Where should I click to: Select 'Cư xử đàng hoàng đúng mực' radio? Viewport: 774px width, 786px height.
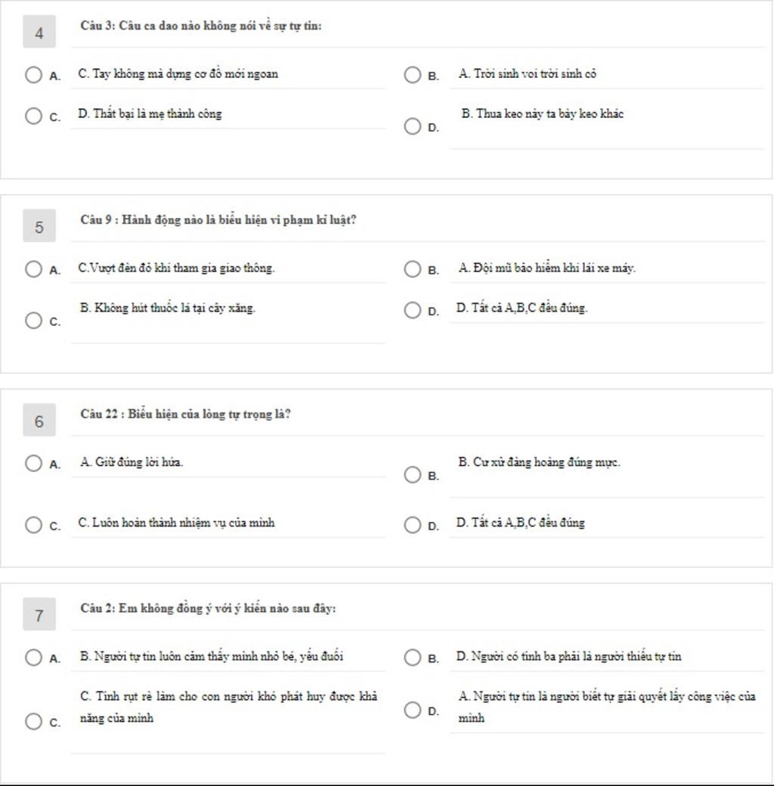coord(412,475)
